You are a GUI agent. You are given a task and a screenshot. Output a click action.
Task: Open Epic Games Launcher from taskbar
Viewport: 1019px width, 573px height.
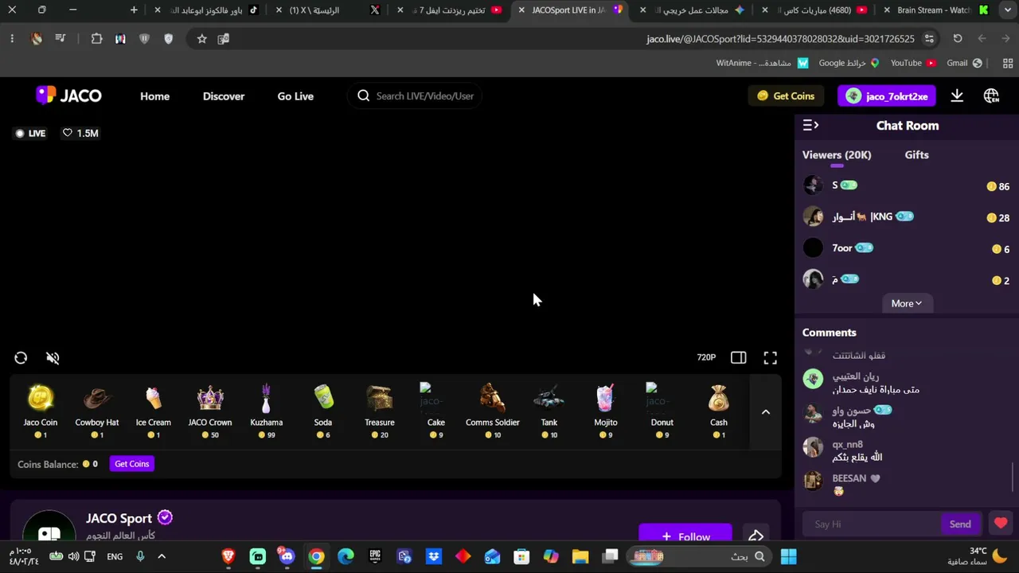click(375, 556)
